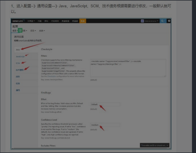This screenshot has width=196, height=153.
Task: Open the 问题 tab in top navigation
Action: [39, 21]
